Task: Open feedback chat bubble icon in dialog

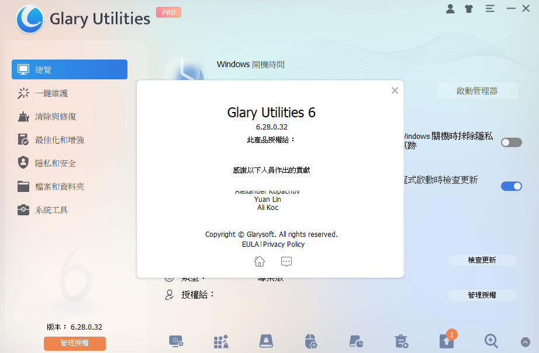Action: (x=286, y=261)
